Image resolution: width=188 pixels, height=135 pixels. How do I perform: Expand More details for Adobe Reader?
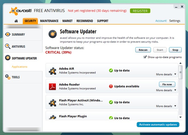pos(166,90)
